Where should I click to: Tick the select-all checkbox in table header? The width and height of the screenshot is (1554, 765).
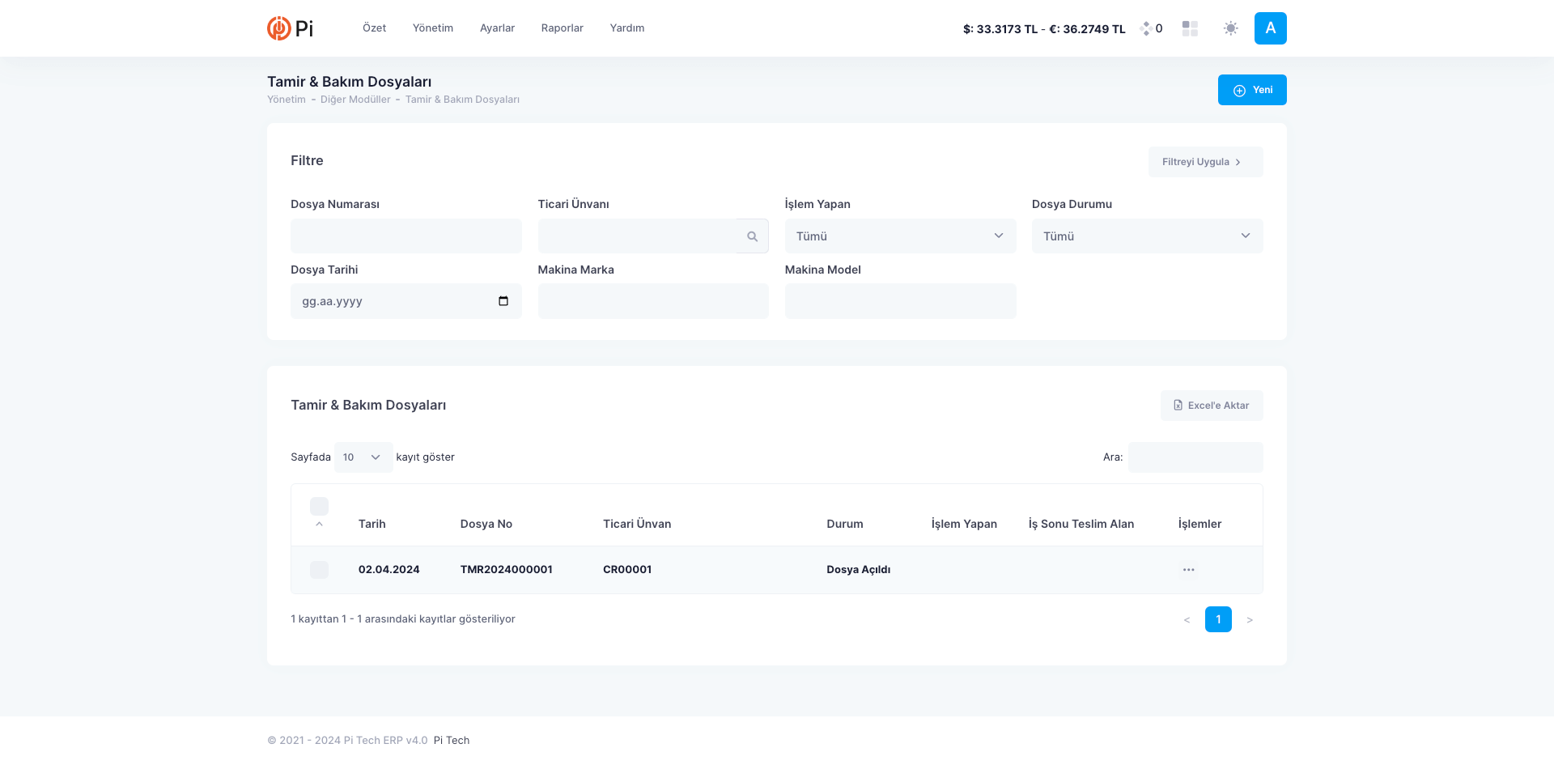pos(319,507)
